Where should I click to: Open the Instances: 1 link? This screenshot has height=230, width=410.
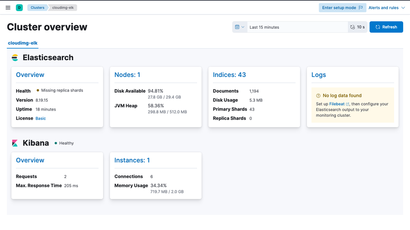(x=132, y=160)
